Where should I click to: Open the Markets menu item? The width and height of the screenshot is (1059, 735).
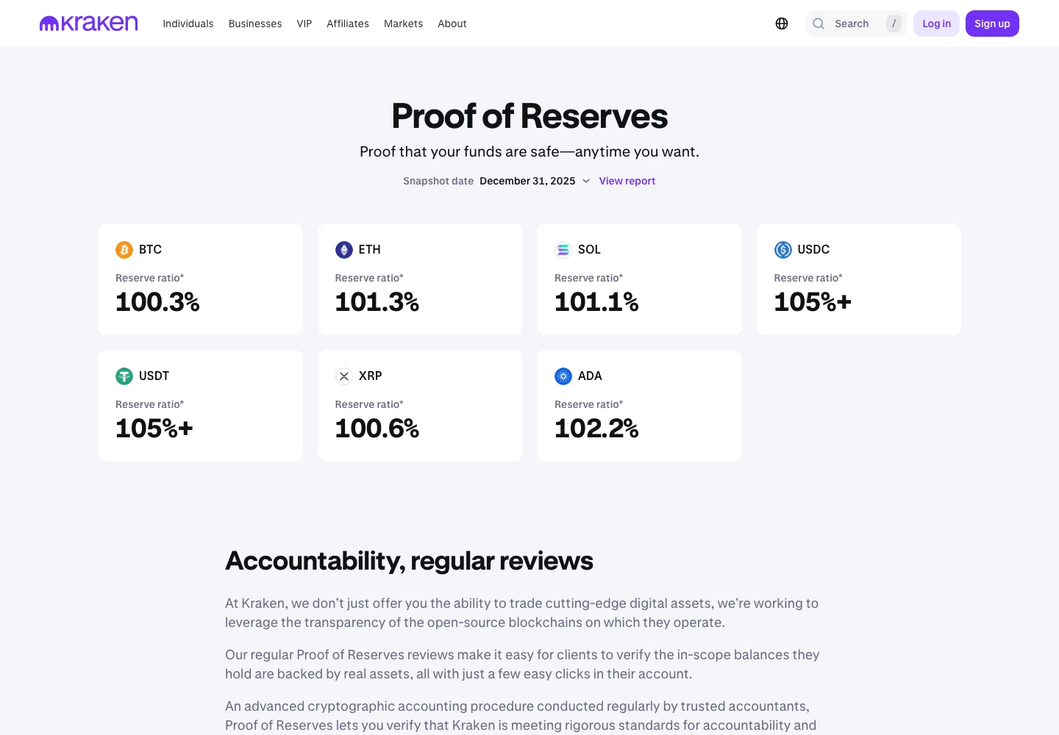click(403, 24)
